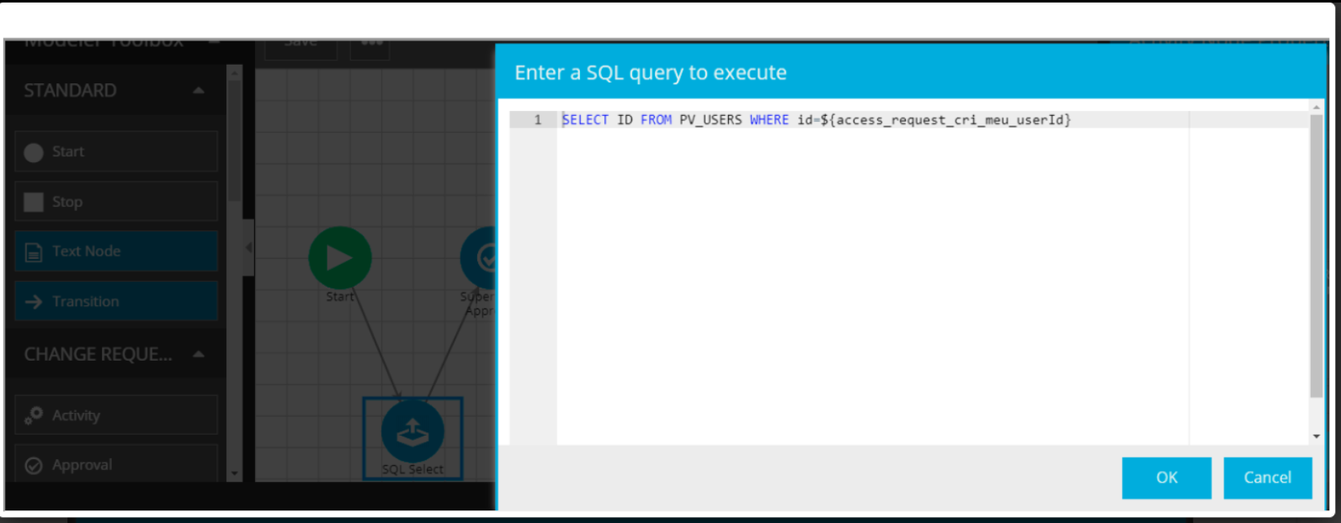Select the Approval toolbox item
1341x523 pixels.
[115, 464]
